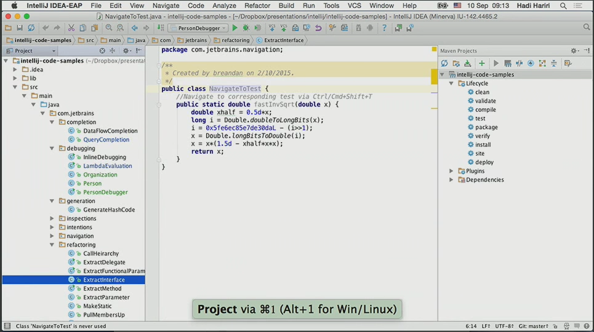Click the jetbrains breadcrumb in the navigation bar
Image resolution: width=594 pixels, height=332 pixels.
pos(192,40)
